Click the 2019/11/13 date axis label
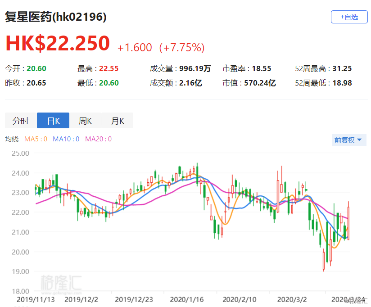Image resolution: width=371 pixels, height=307 pixels. [36, 300]
